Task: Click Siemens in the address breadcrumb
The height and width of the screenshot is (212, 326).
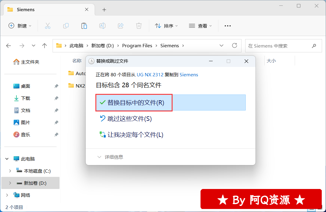Action: pyautogui.click(x=170, y=46)
